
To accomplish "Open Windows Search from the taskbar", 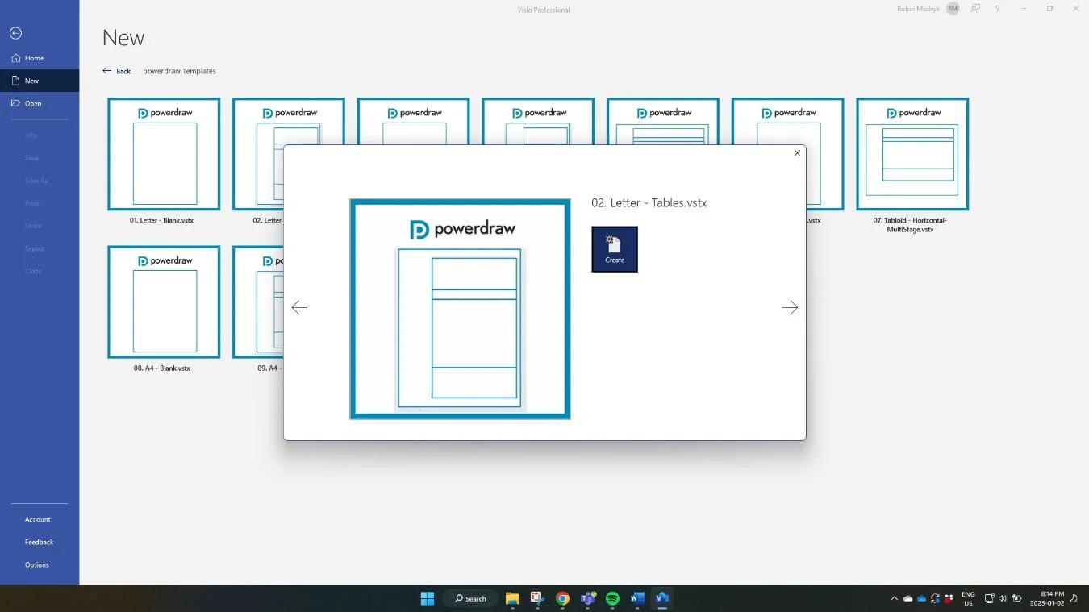I will click(470, 598).
